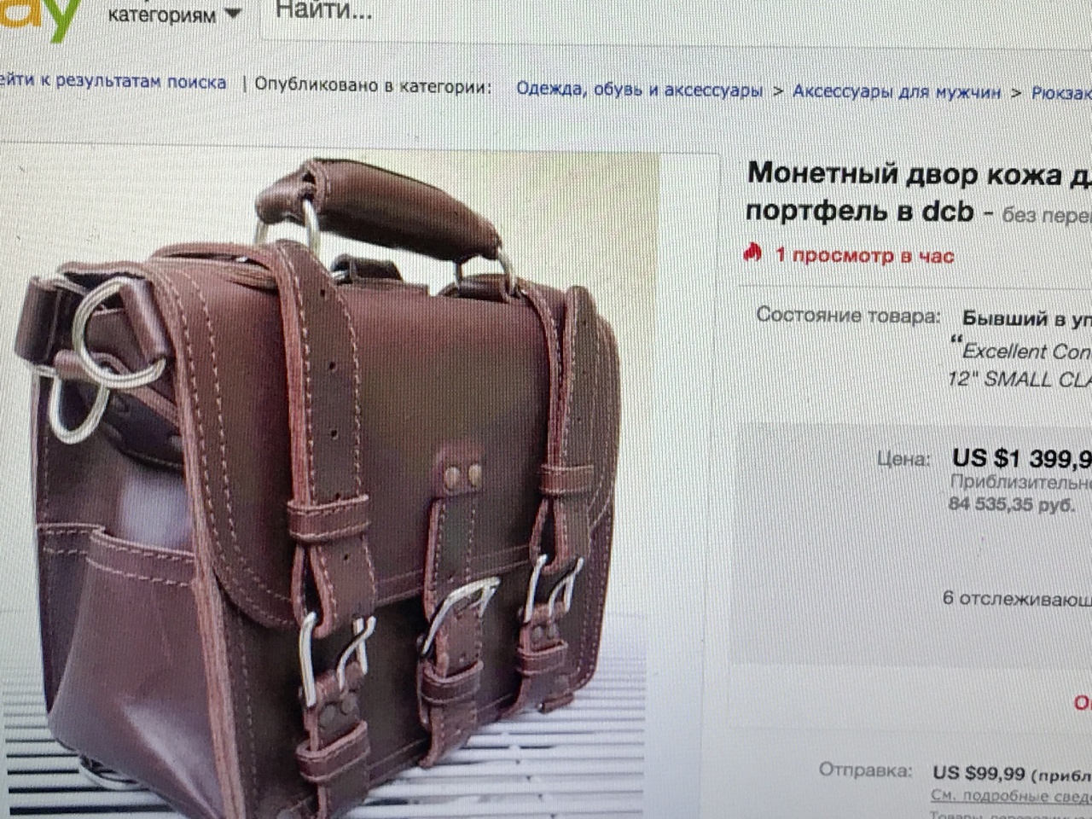Click the Опубликовано в категории label

pyautogui.click(x=373, y=85)
